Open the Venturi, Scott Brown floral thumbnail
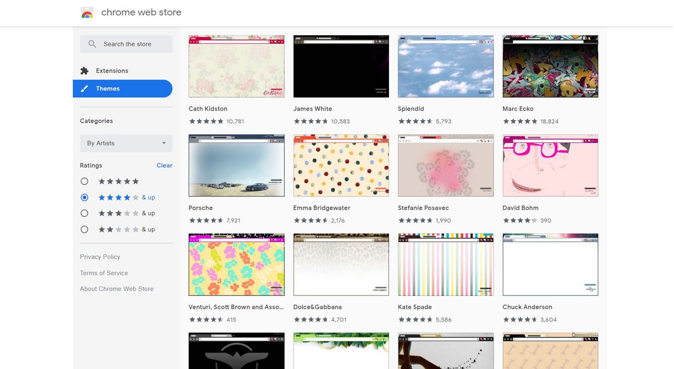Image resolution: width=674 pixels, height=369 pixels. (x=237, y=264)
